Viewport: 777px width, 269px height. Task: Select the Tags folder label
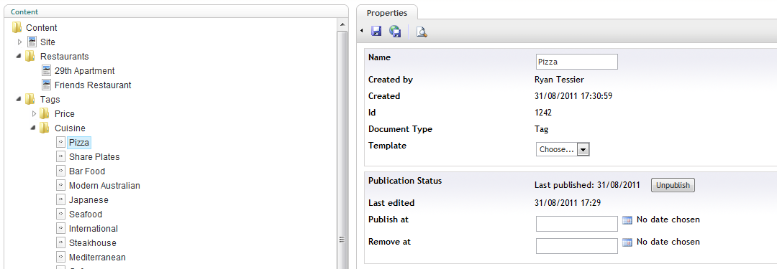pyautogui.click(x=50, y=100)
